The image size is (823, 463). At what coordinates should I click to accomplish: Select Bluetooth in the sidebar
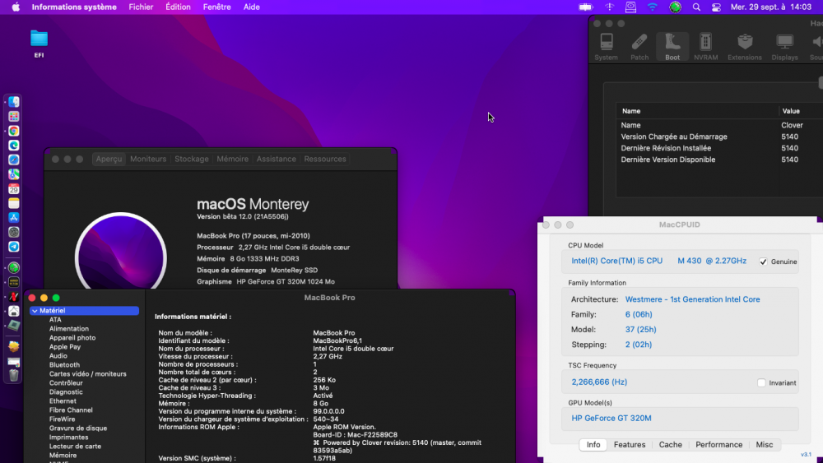[x=64, y=365]
